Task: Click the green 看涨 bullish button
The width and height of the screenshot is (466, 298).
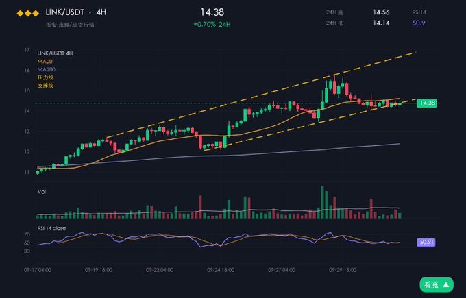Action: pos(437,284)
